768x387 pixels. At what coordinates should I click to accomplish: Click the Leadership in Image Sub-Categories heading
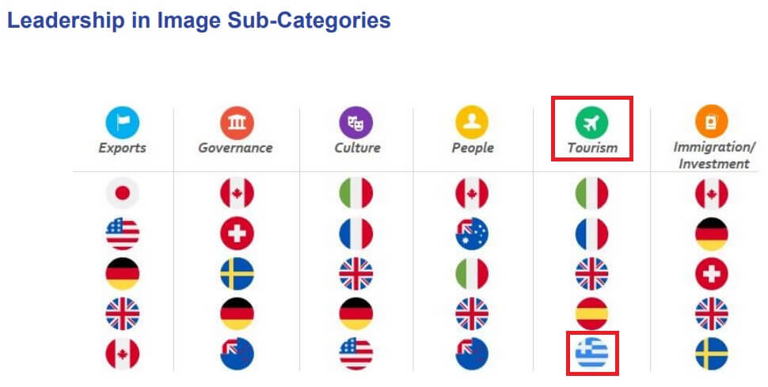[199, 21]
